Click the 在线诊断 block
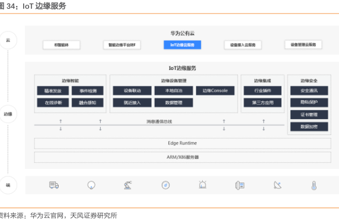Image resolution: width=339 pixels, height=221 pixels. tap(53, 103)
